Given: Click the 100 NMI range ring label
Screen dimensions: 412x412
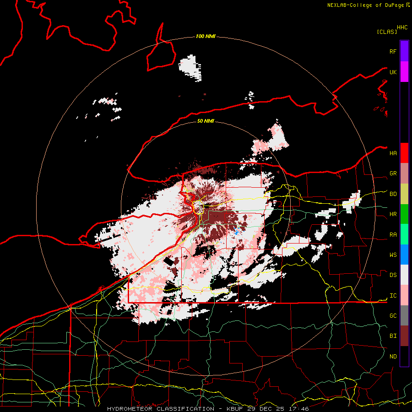Looking at the screenshot, I should (206, 36).
